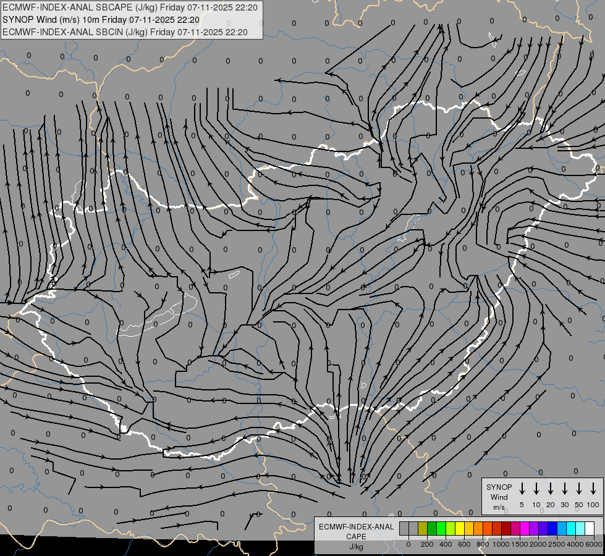Click the SYNOP Wind 10m title line
The width and height of the screenshot is (605, 556).
(101, 20)
